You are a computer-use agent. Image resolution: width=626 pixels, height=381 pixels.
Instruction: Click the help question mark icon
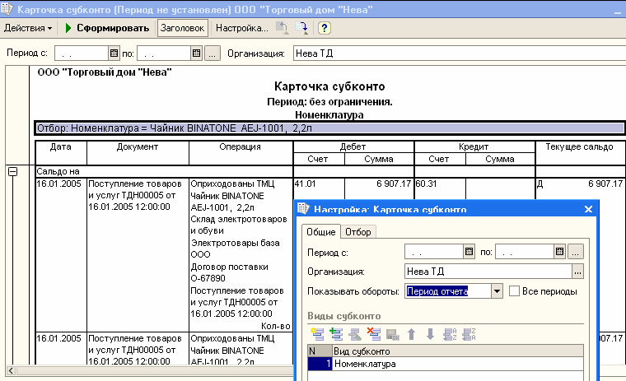click(325, 27)
